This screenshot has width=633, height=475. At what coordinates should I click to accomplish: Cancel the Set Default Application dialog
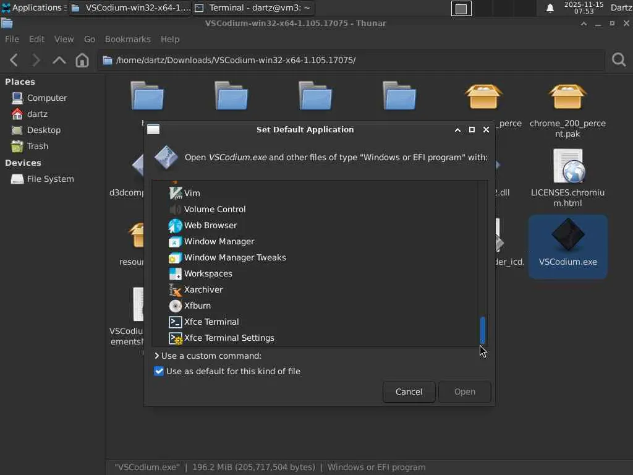[409, 392]
